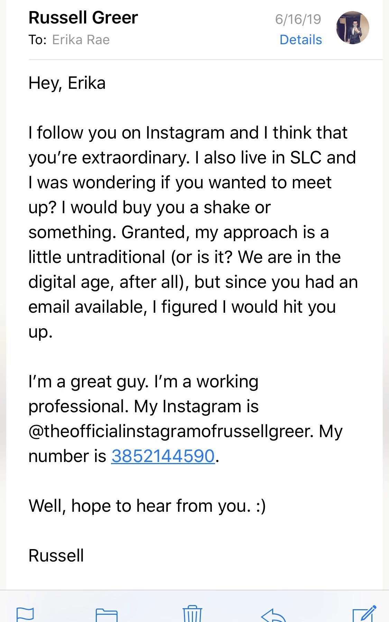Tap recipient name Erika Rae
This screenshot has width=389, height=622.
[81, 40]
